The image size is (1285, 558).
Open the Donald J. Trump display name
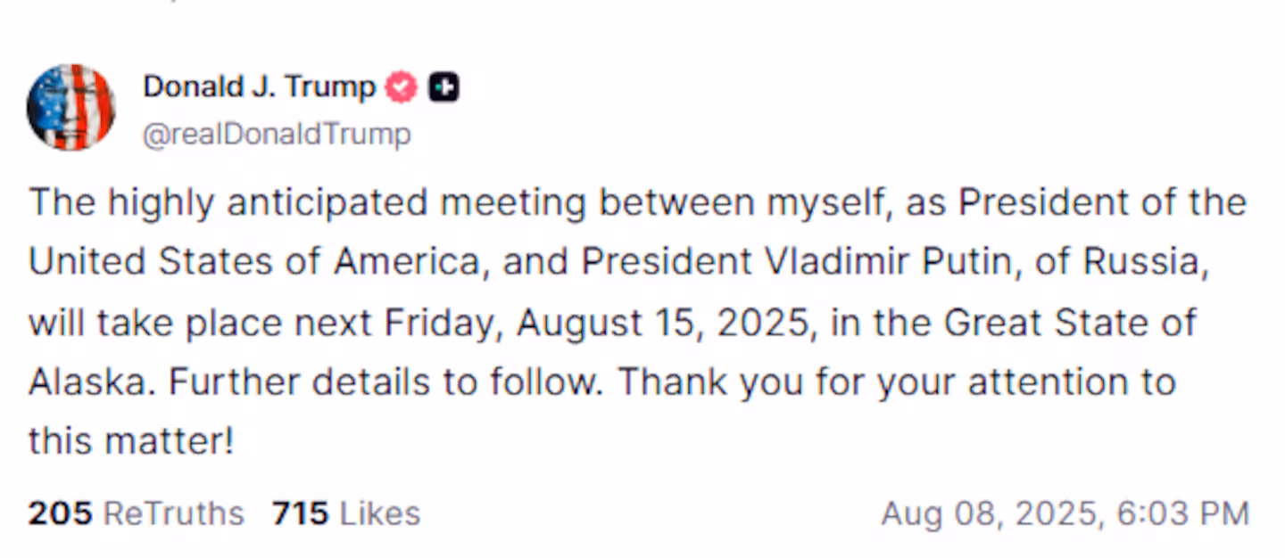tap(259, 87)
